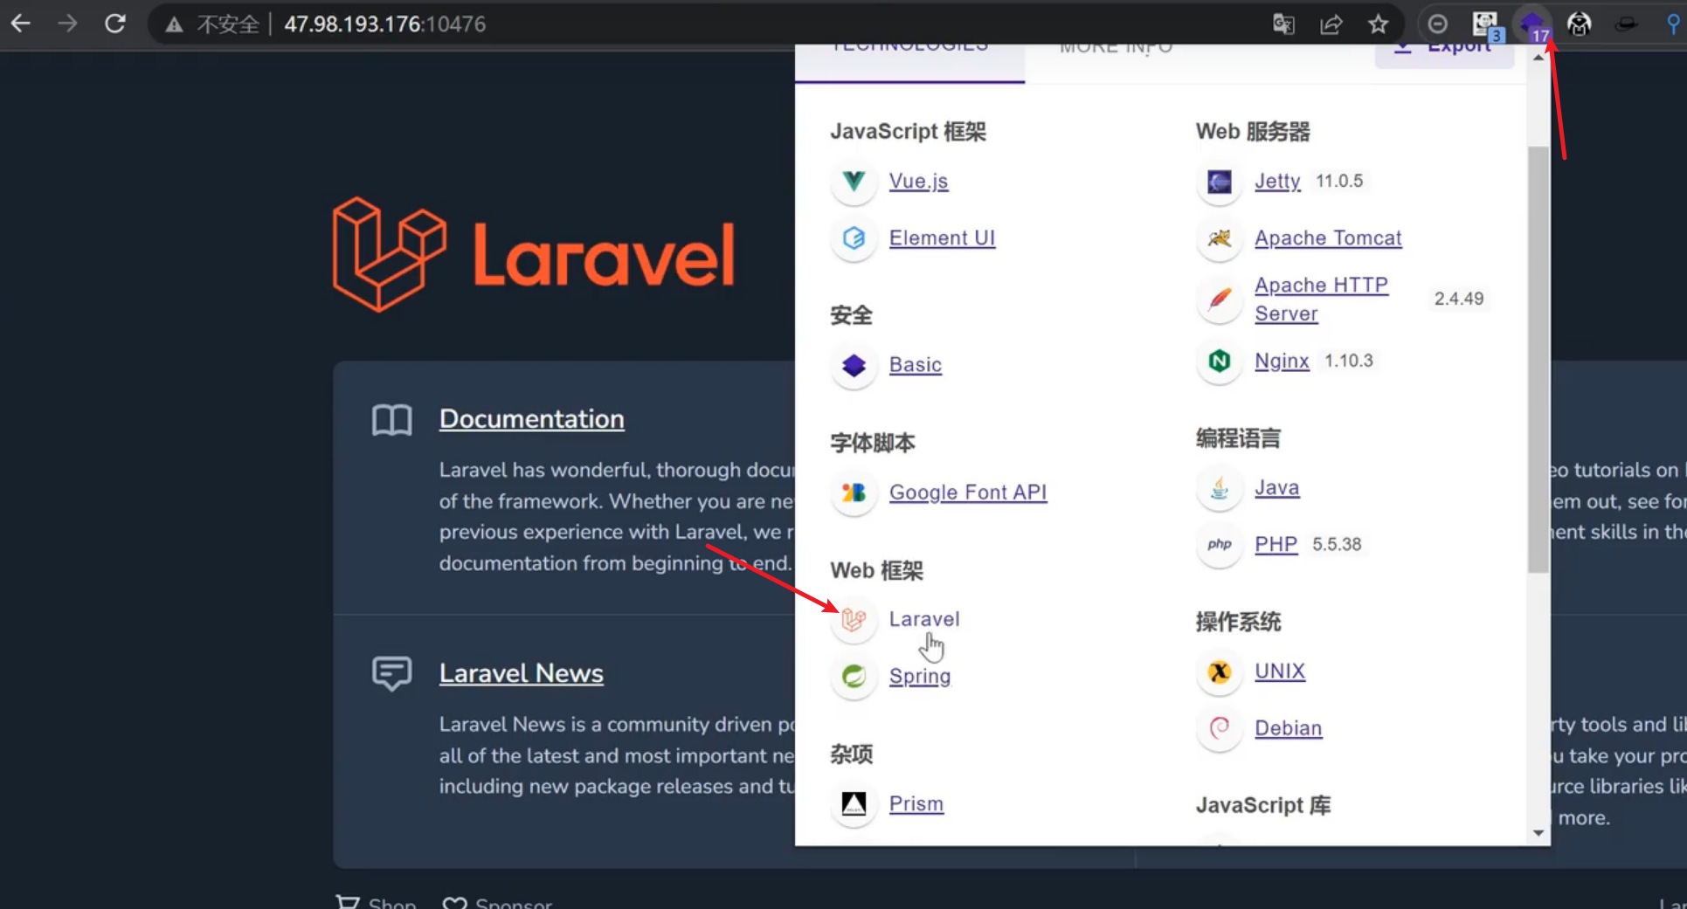
Task: Click the Wappalyzer extension icon in toolbar
Action: tap(1531, 24)
